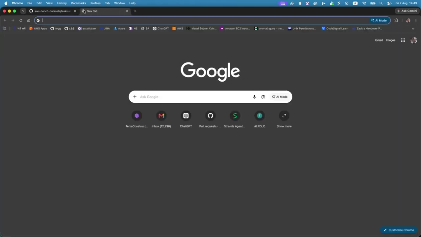Open macOS Control Center icon
This screenshot has height=237, width=421.
[x=389, y=3]
